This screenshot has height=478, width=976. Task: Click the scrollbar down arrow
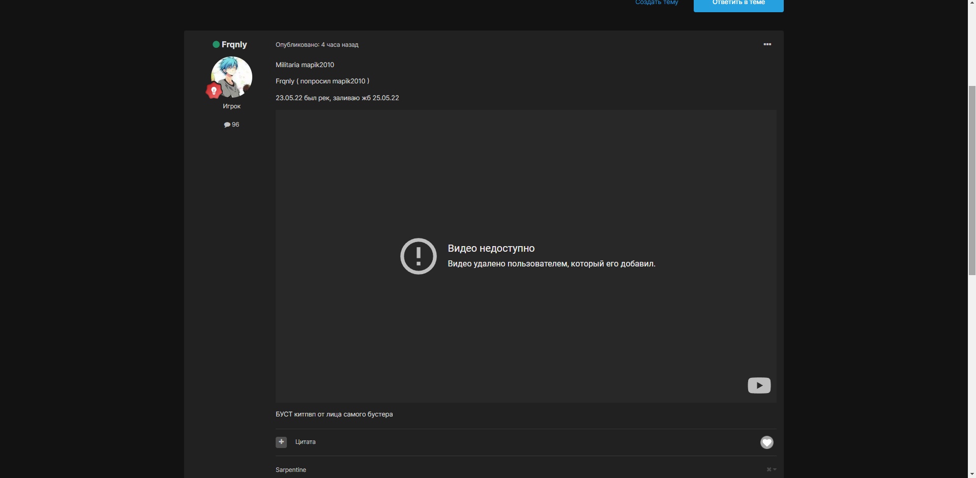(x=971, y=474)
